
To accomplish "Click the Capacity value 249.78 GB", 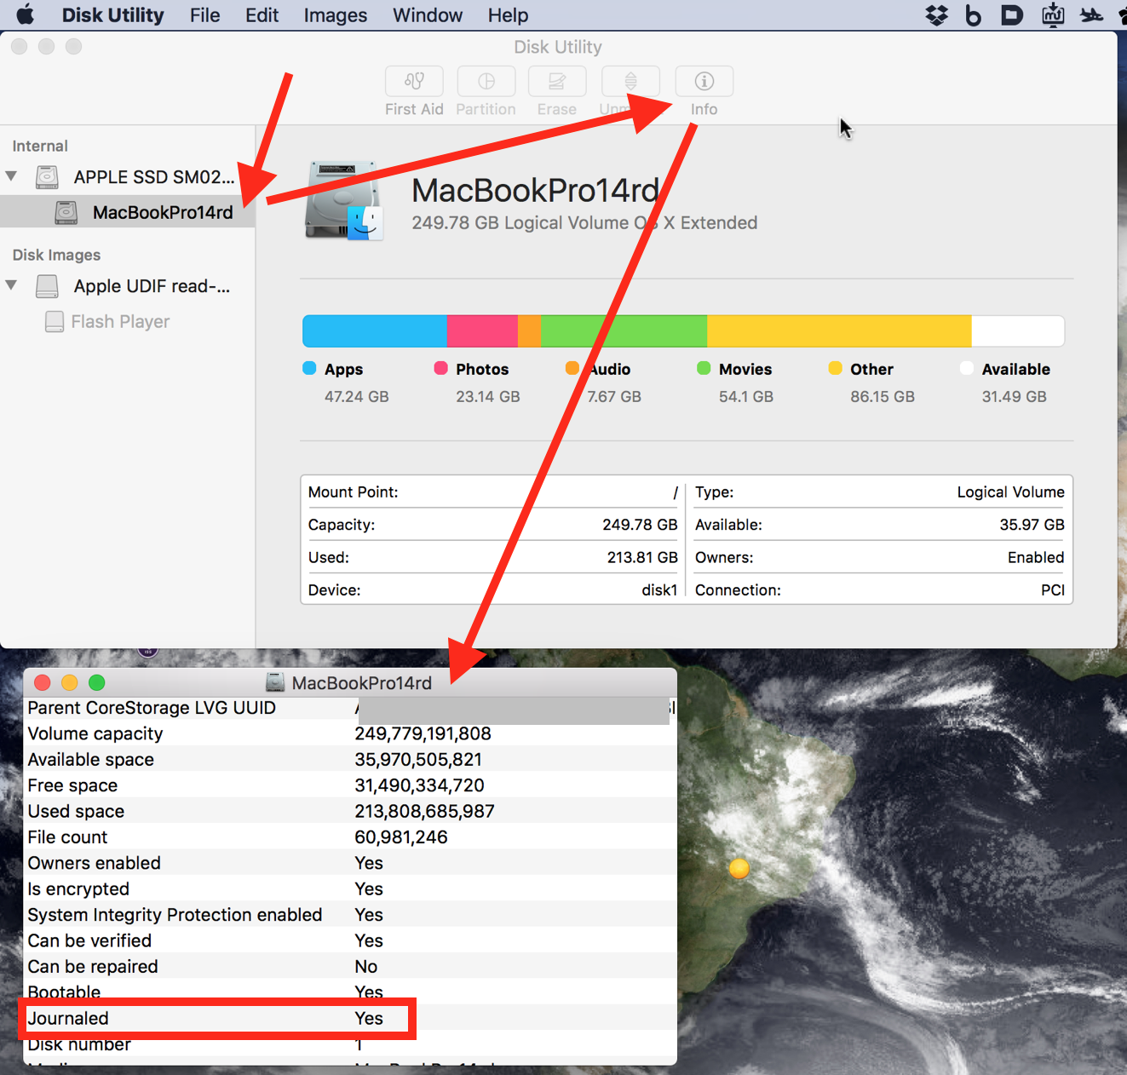I will pos(640,525).
